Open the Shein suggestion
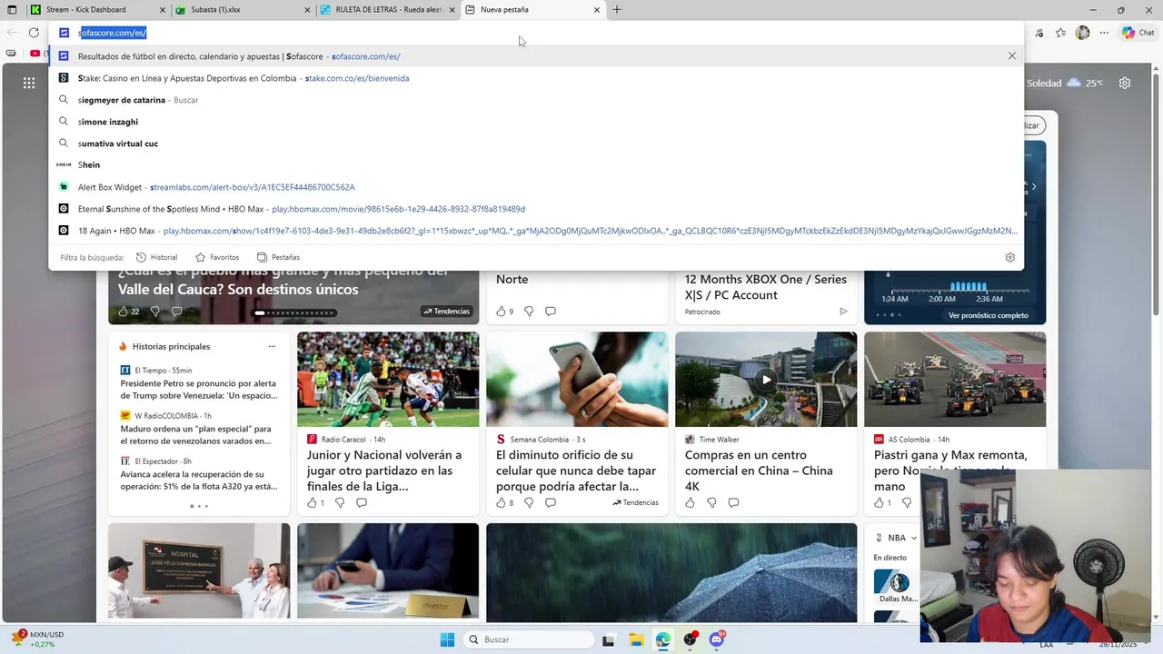This screenshot has width=1163, height=654. point(536,164)
